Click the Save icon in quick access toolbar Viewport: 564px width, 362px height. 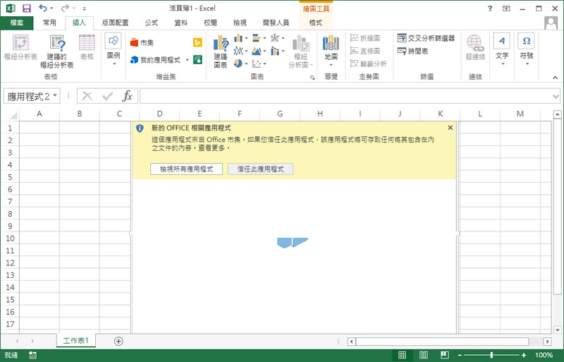pyautogui.click(x=26, y=8)
